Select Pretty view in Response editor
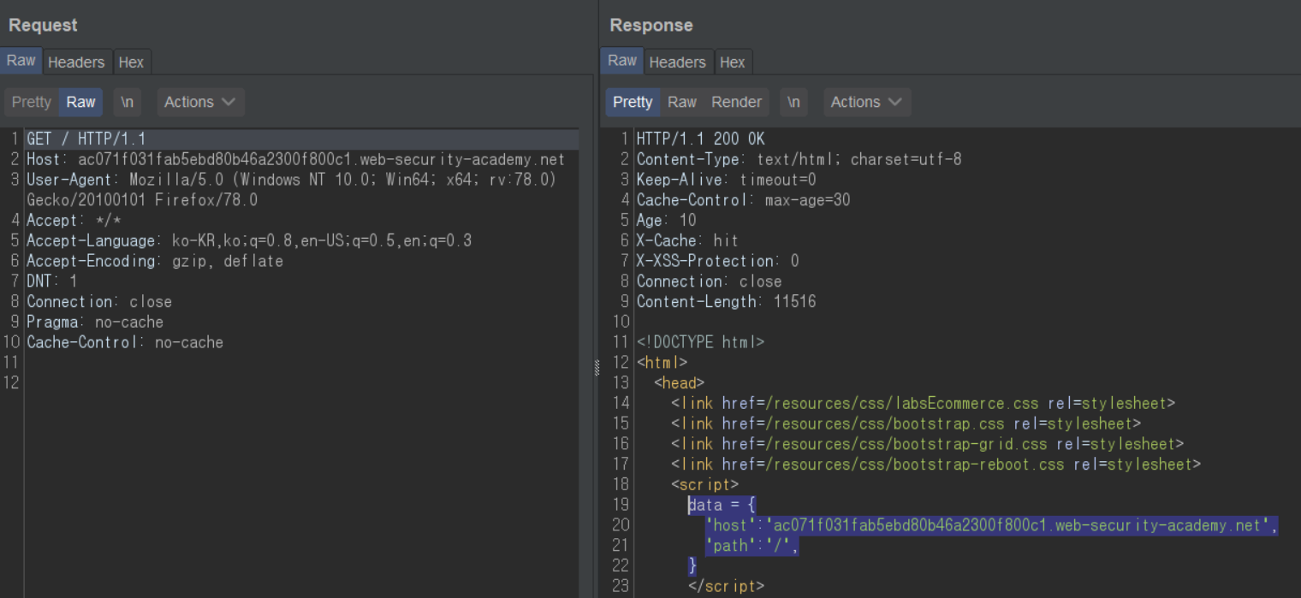 [633, 102]
